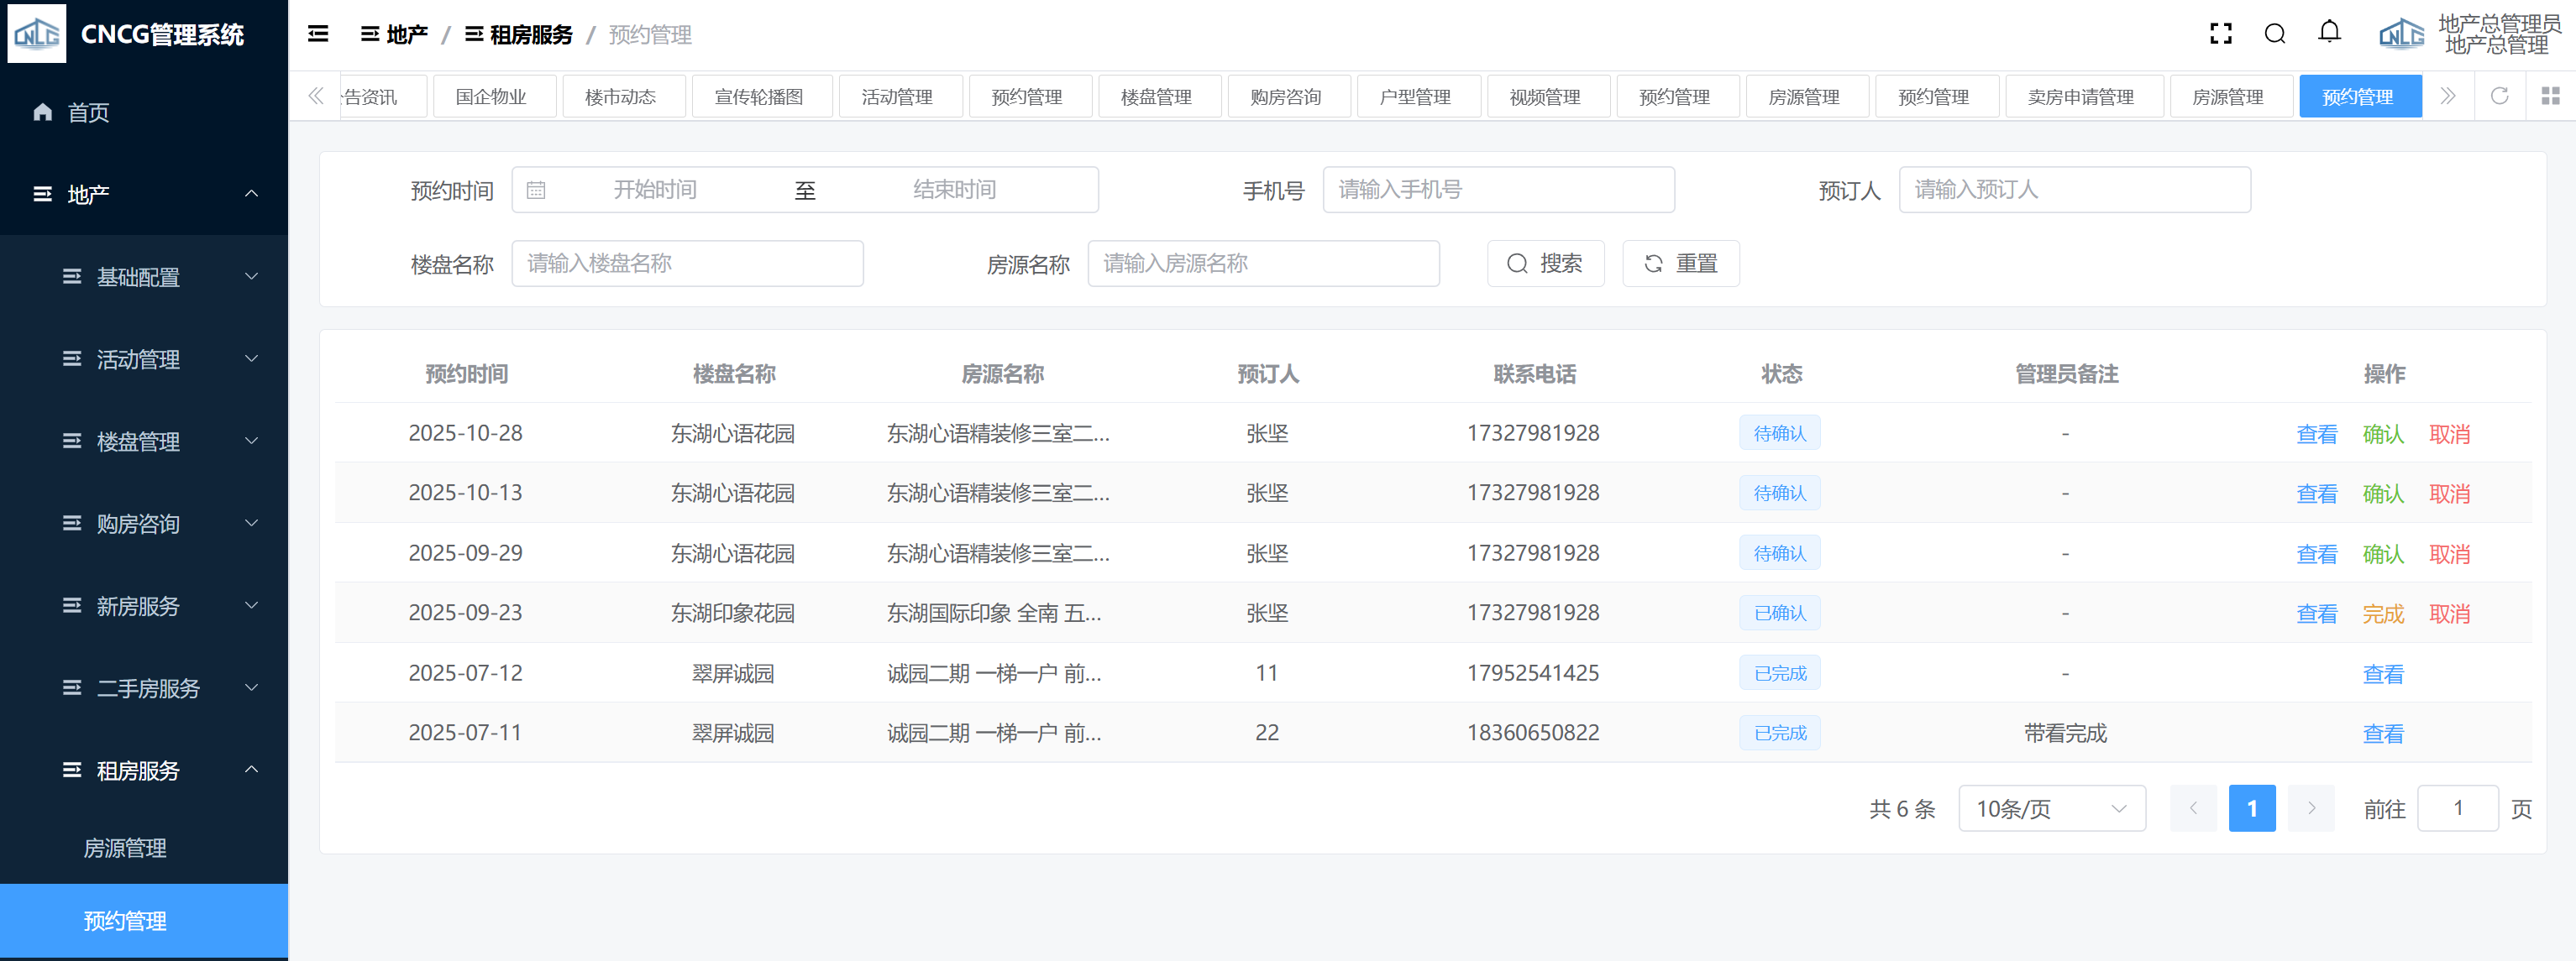Open the tab grid options icon
The image size is (2576, 961).
tap(2550, 96)
